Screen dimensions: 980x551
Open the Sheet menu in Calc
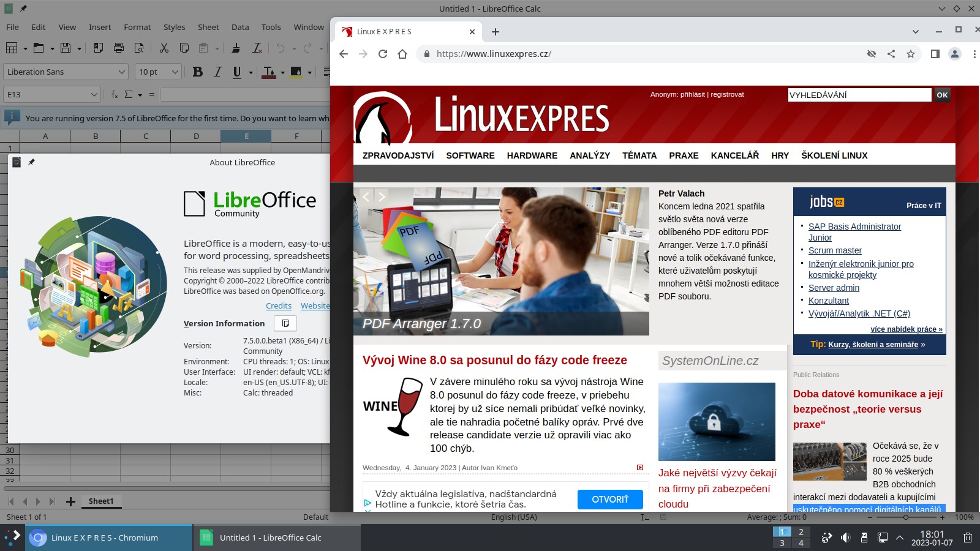208,27
